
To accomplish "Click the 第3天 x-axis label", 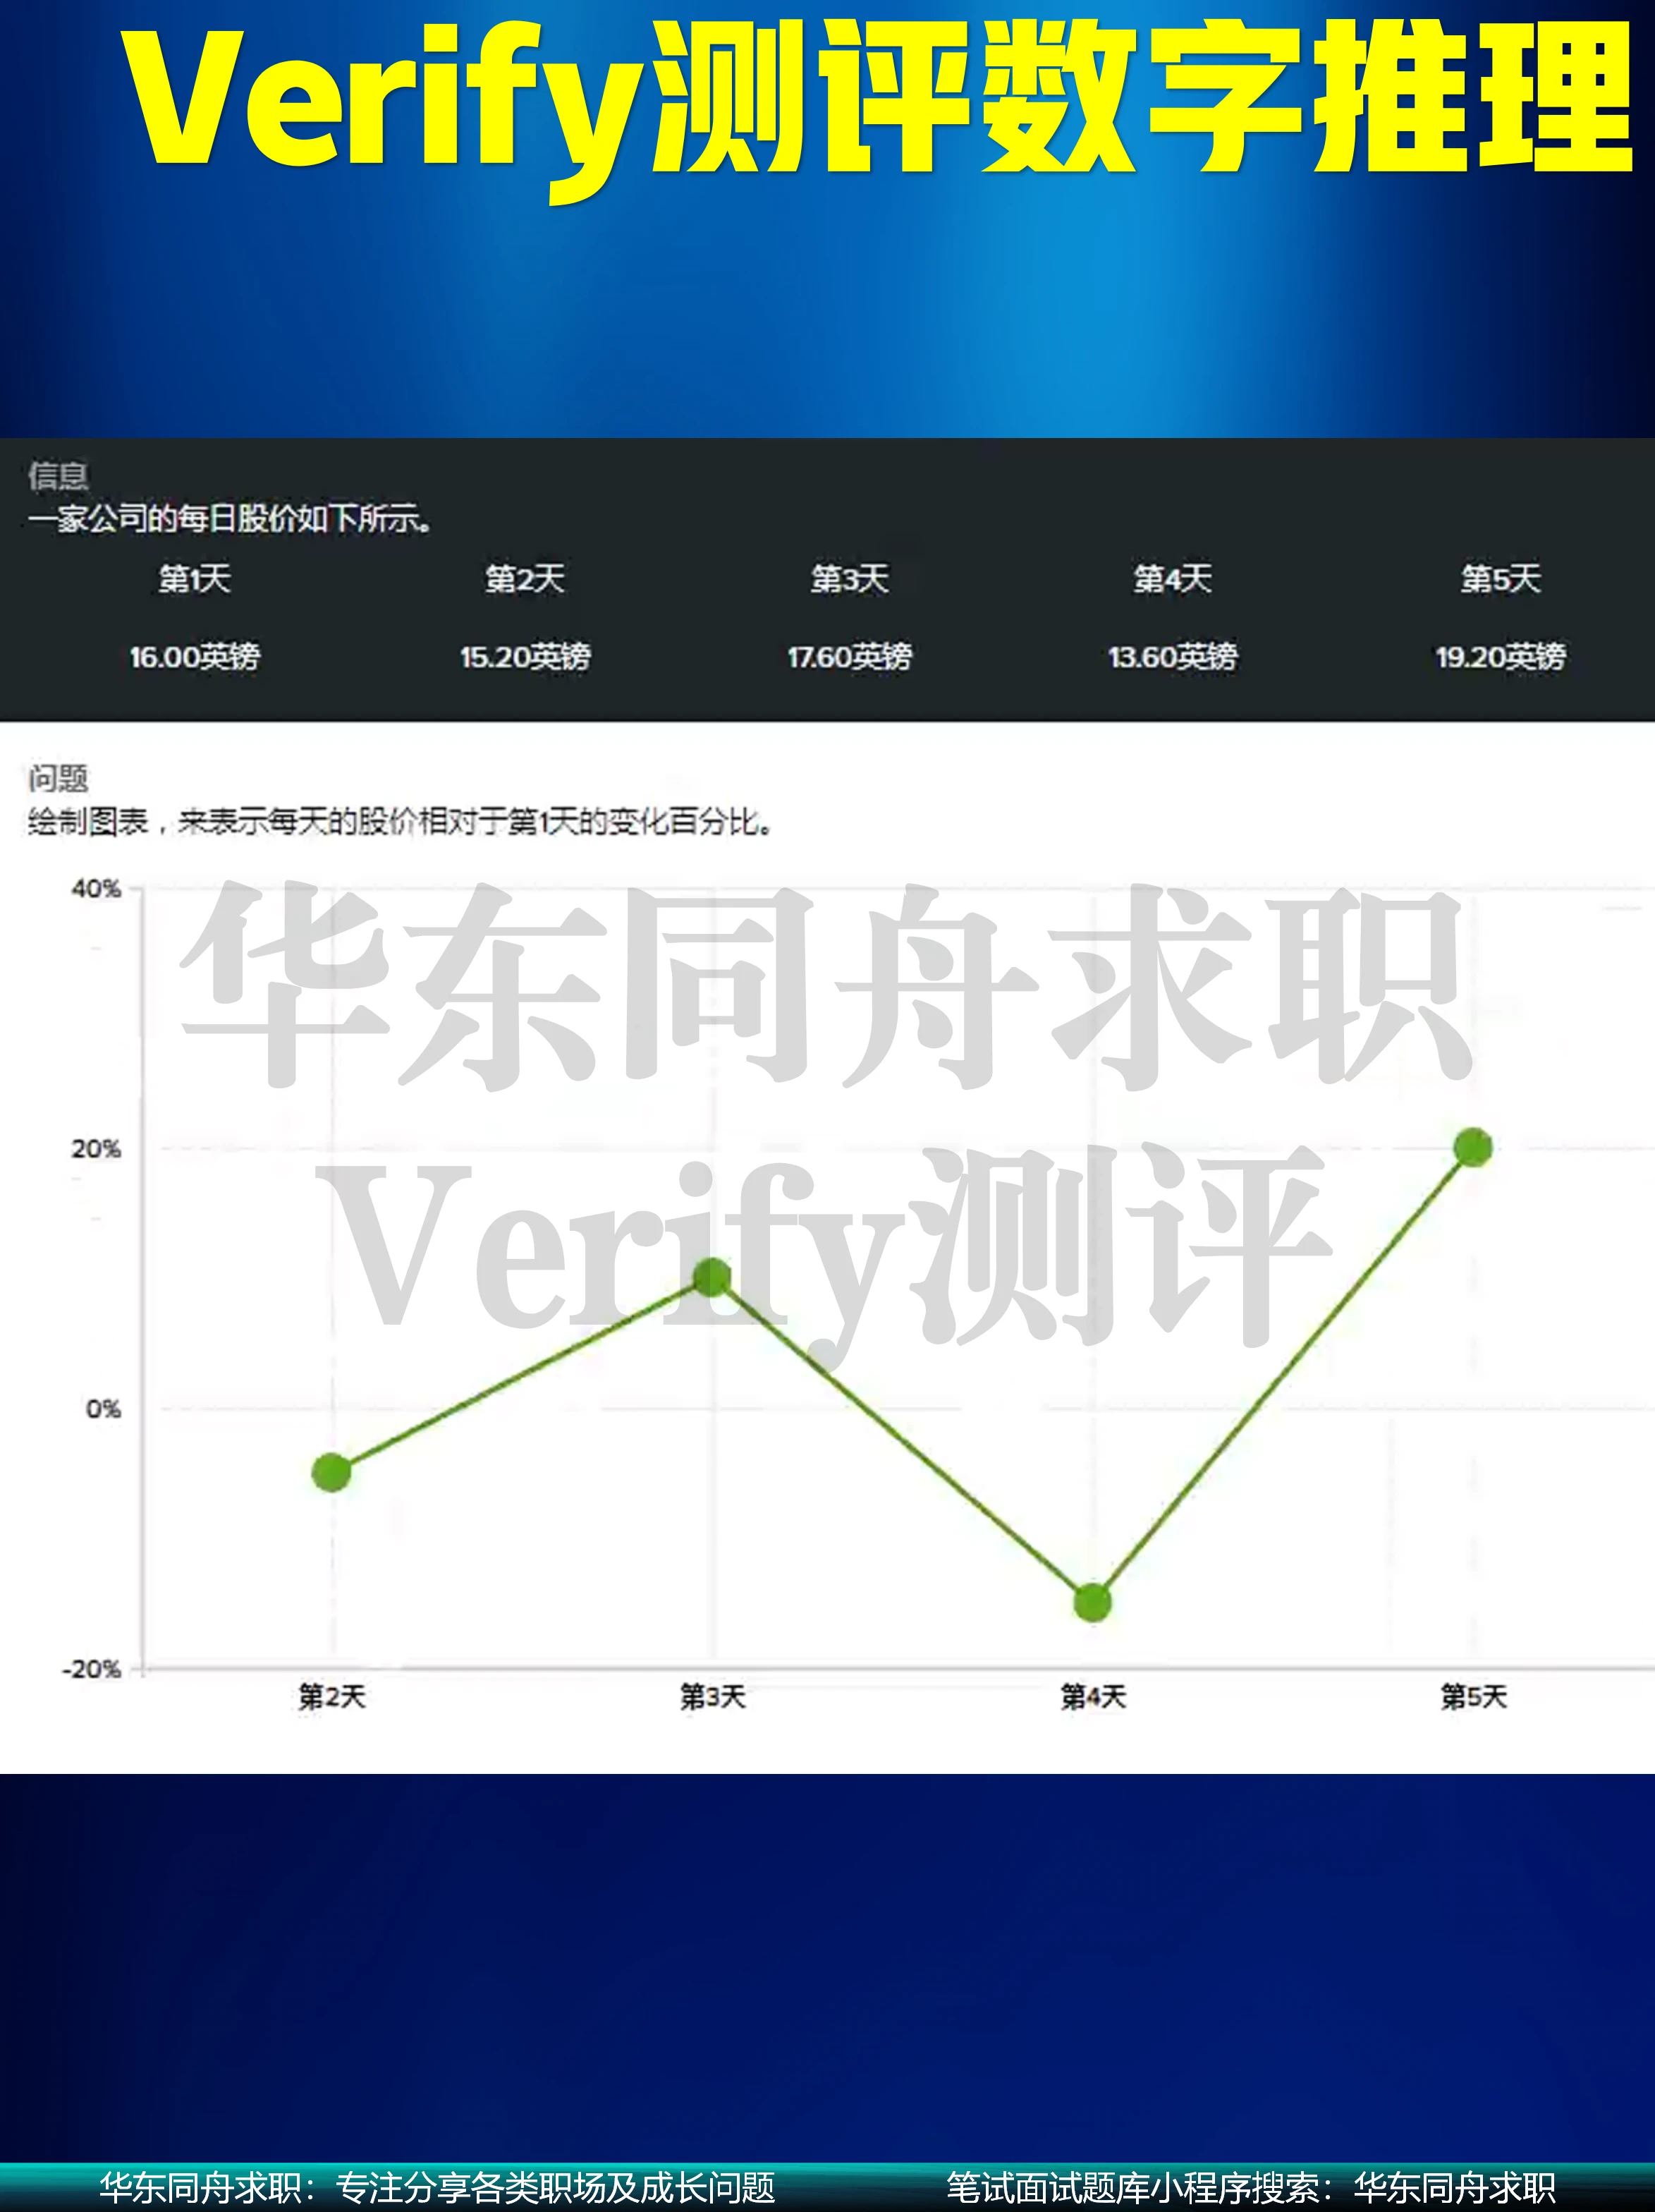I will pos(713,1696).
